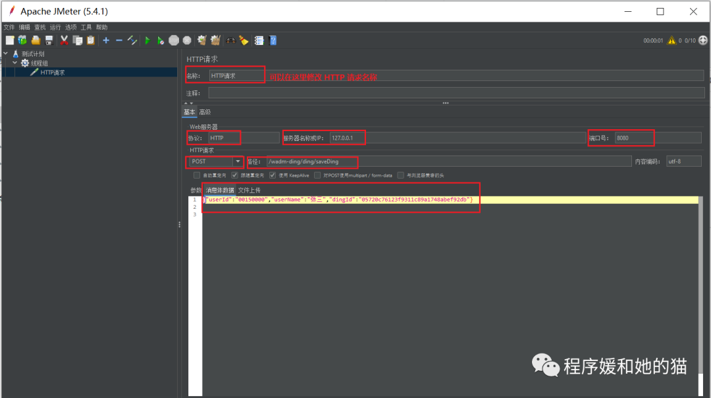Click the Reset Search broom icon
This screenshot has width=711, height=398.
(244, 40)
